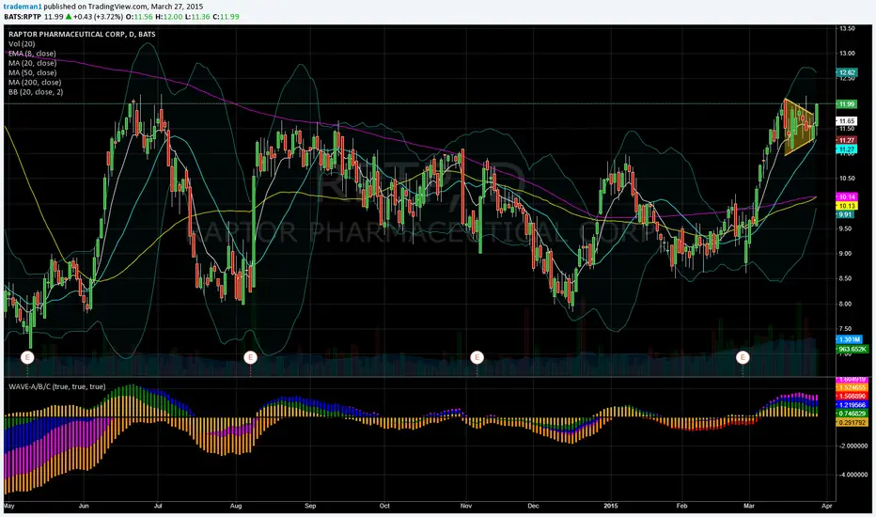Click the 8.00 level on price axis
Image resolution: width=876 pixels, height=517 pixels.
[x=845, y=304]
